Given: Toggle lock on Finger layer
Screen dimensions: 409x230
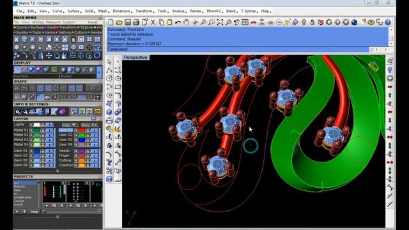Looking at the screenshot, I should pyautogui.click(x=88, y=156).
